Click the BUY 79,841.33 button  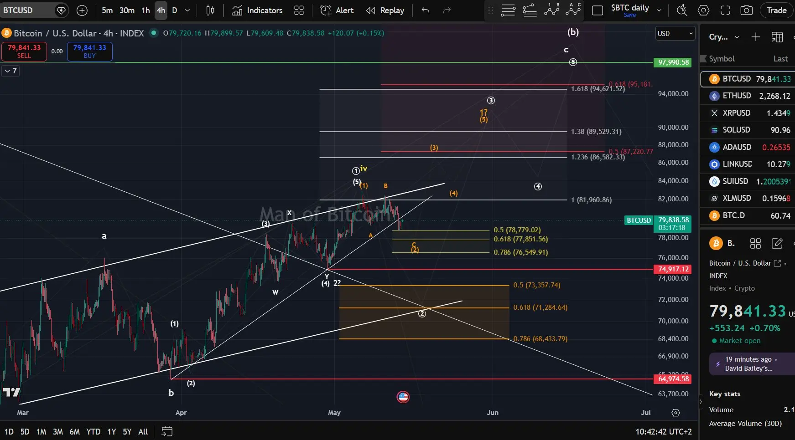pyautogui.click(x=89, y=51)
